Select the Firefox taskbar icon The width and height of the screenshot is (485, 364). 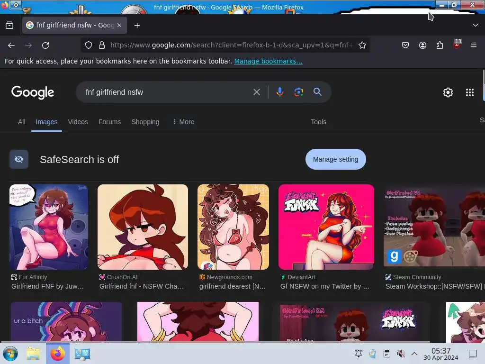pos(57,354)
